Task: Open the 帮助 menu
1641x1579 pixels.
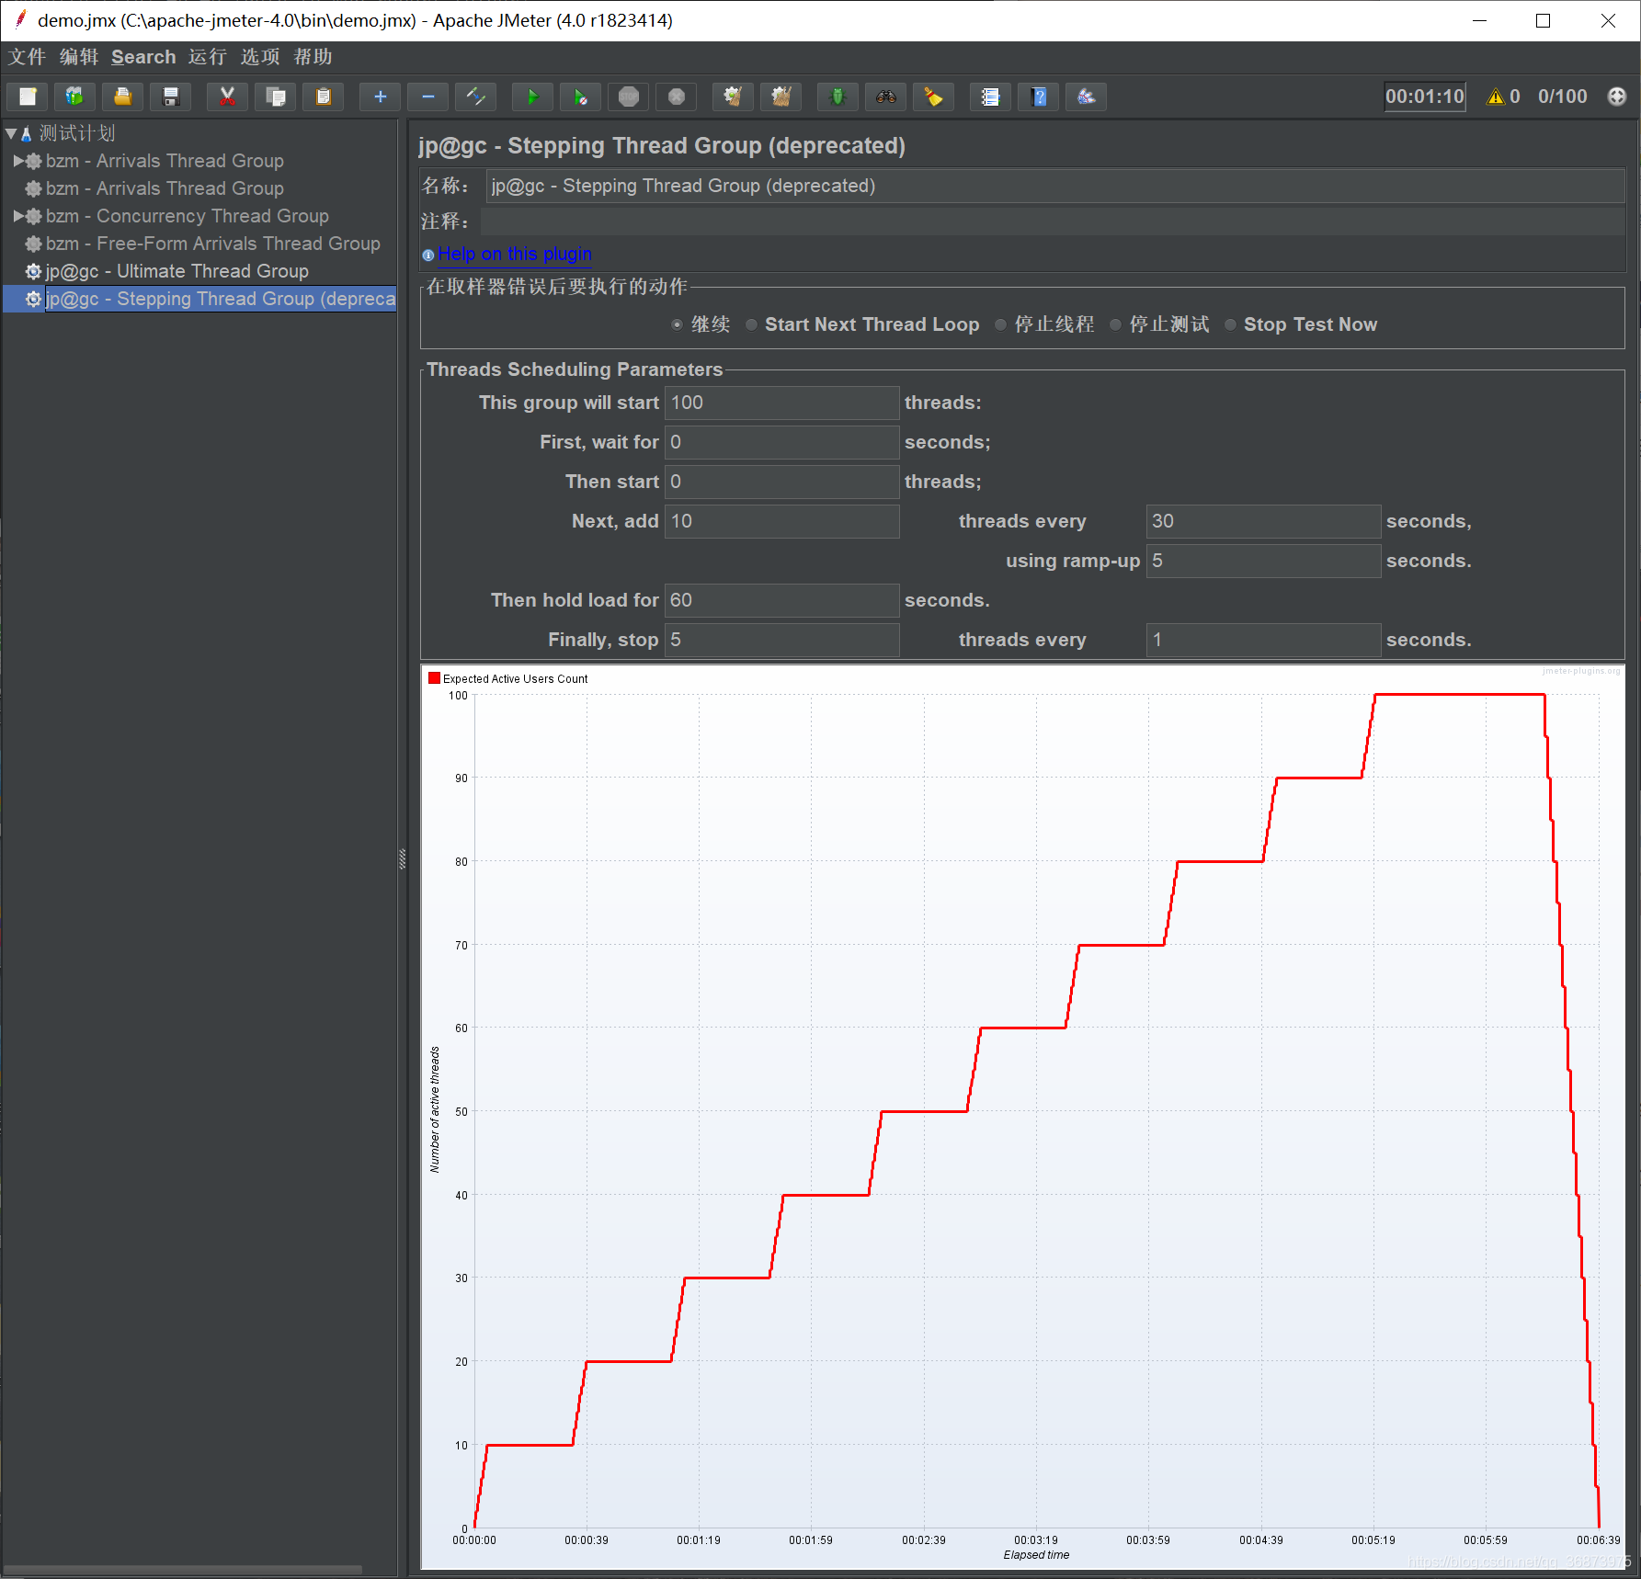Action: pos(313,57)
